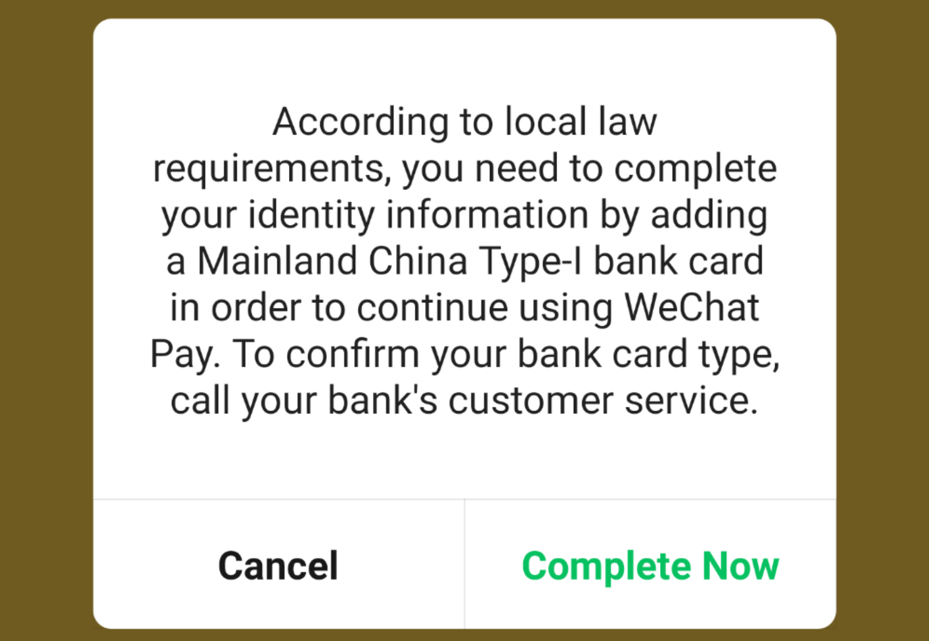This screenshot has width=929, height=641.
Task: Decline identity verification with Cancel
Action: click(x=279, y=565)
